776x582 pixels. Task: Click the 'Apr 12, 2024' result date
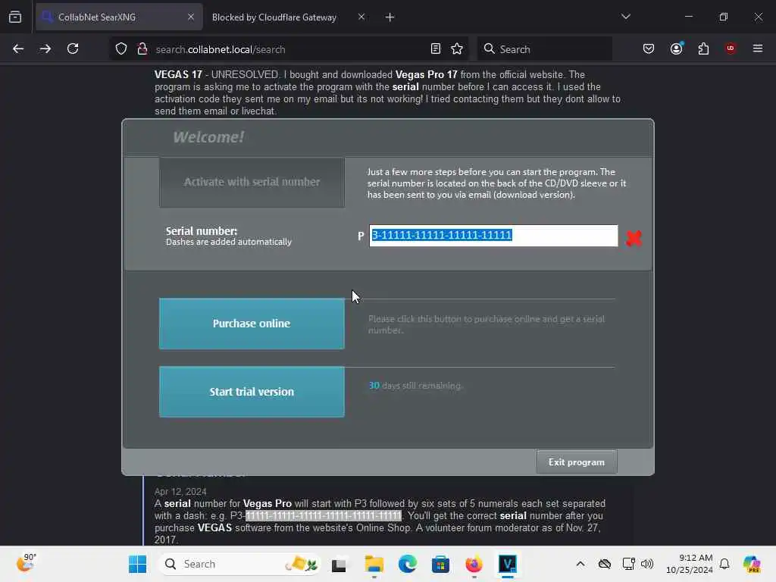click(x=180, y=491)
